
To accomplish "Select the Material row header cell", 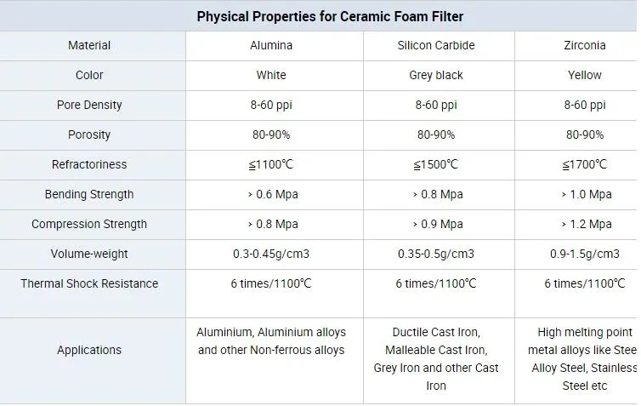I will 89,45.
